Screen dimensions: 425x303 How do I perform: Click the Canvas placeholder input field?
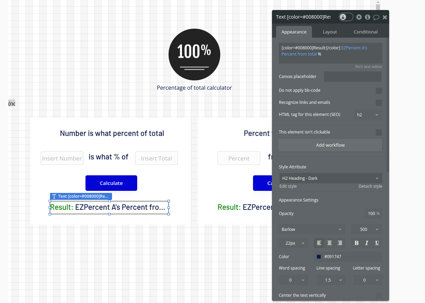click(x=353, y=77)
